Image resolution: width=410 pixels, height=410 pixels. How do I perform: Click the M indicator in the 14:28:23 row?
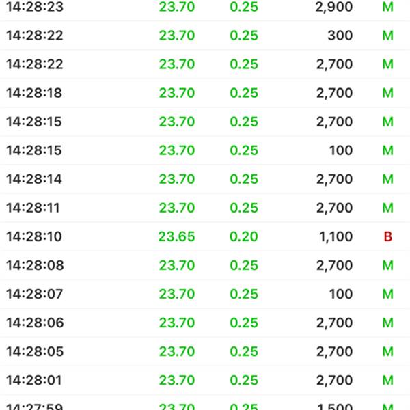(387, 7)
